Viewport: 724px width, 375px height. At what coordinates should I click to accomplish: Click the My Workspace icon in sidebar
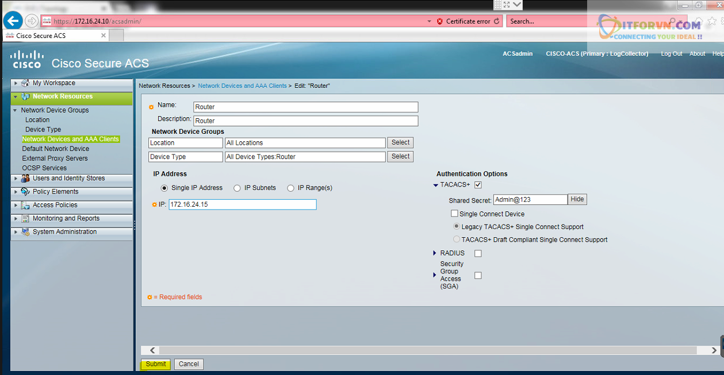point(25,83)
